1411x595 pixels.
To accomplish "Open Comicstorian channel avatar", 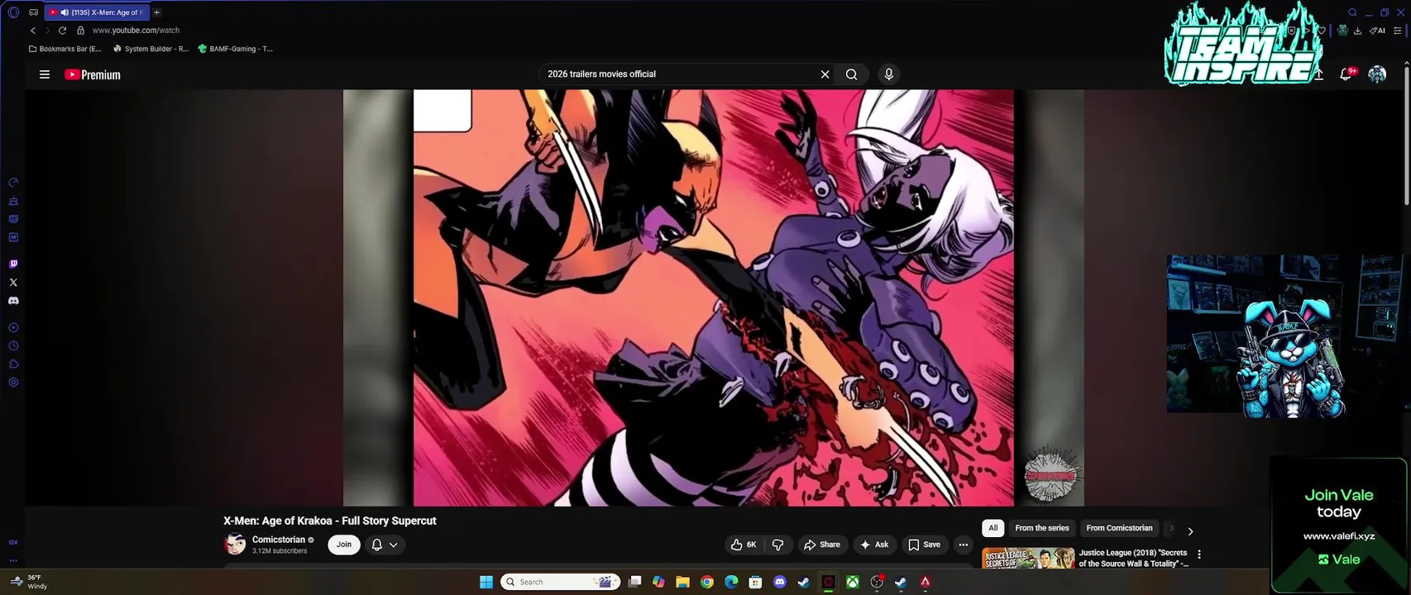I will click(235, 545).
